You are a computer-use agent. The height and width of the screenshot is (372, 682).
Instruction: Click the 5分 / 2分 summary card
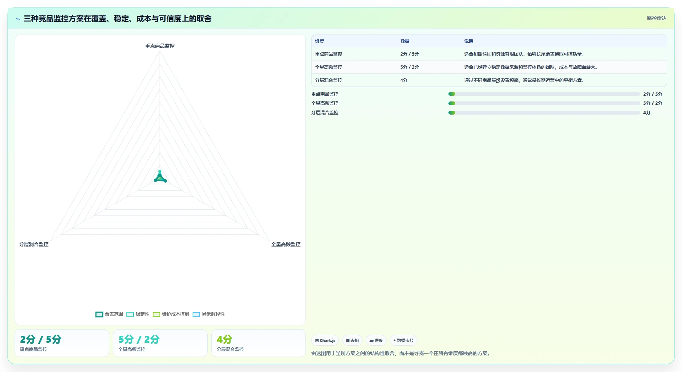[160, 343]
